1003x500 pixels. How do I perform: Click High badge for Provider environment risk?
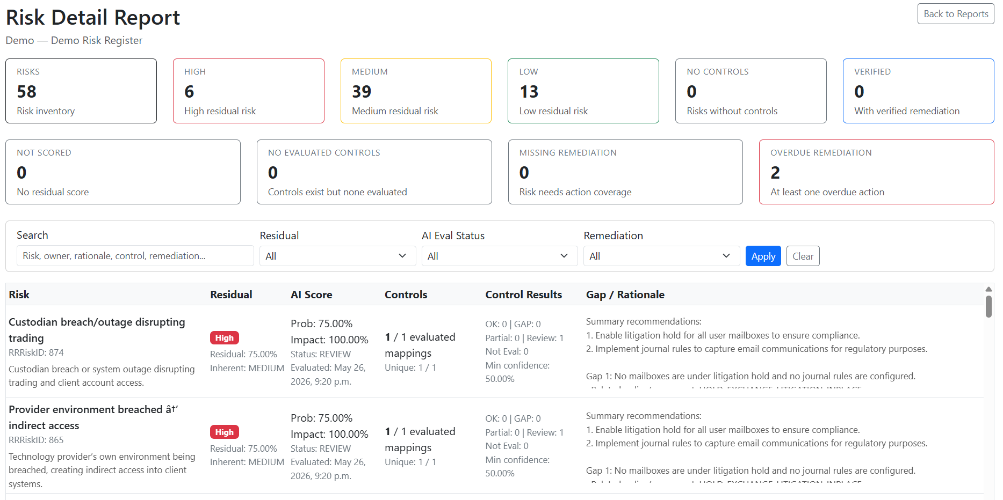pos(224,432)
